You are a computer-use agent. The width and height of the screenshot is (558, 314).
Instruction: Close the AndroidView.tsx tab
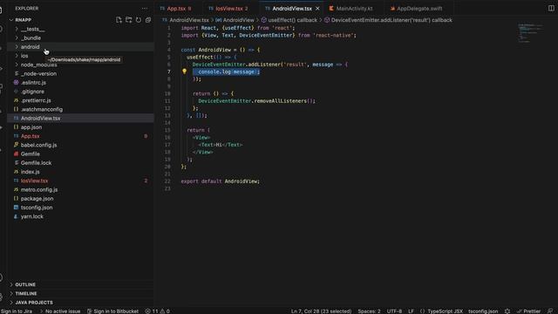pyautogui.click(x=317, y=8)
